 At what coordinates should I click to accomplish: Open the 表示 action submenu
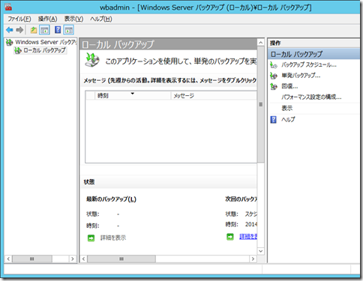point(287,108)
